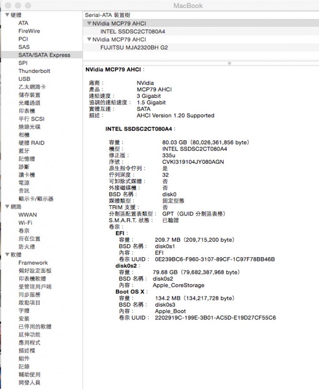Select 偏好設定面板 preference panes entry
The width and height of the screenshot is (319, 389).
(x=35, y=270)
